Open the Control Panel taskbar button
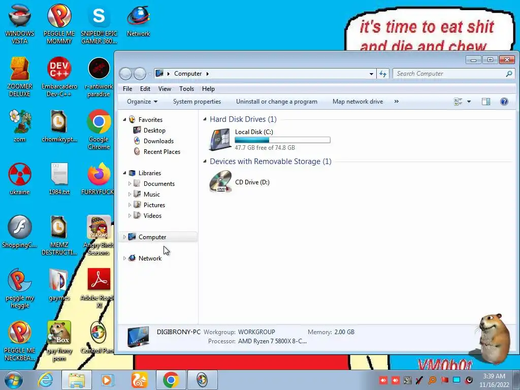 (x=202, y=380)
